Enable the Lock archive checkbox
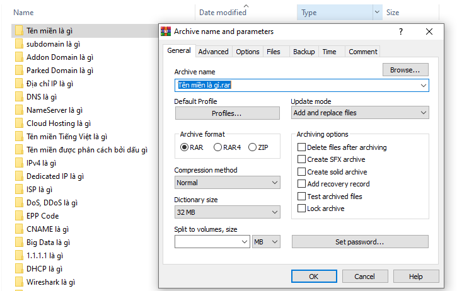This screenshot has width=457, height=291. click(301, 208)
